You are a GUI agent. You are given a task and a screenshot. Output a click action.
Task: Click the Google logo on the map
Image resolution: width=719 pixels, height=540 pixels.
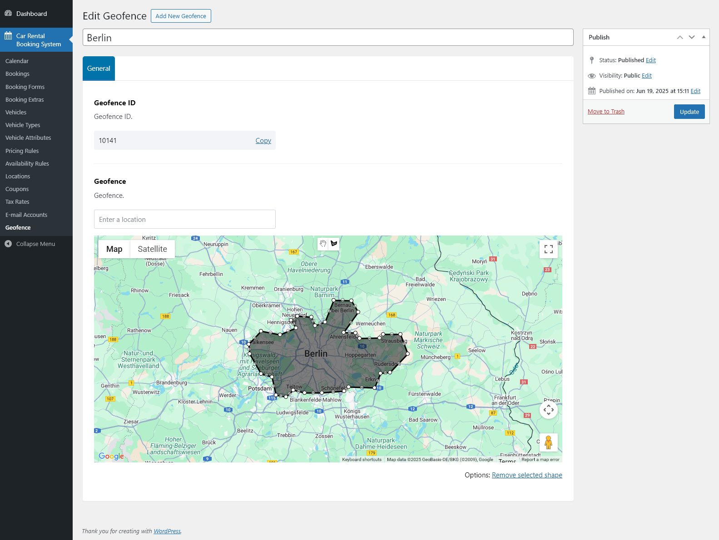click(111, 456)
